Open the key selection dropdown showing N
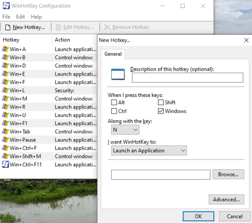 pos(125,130)
